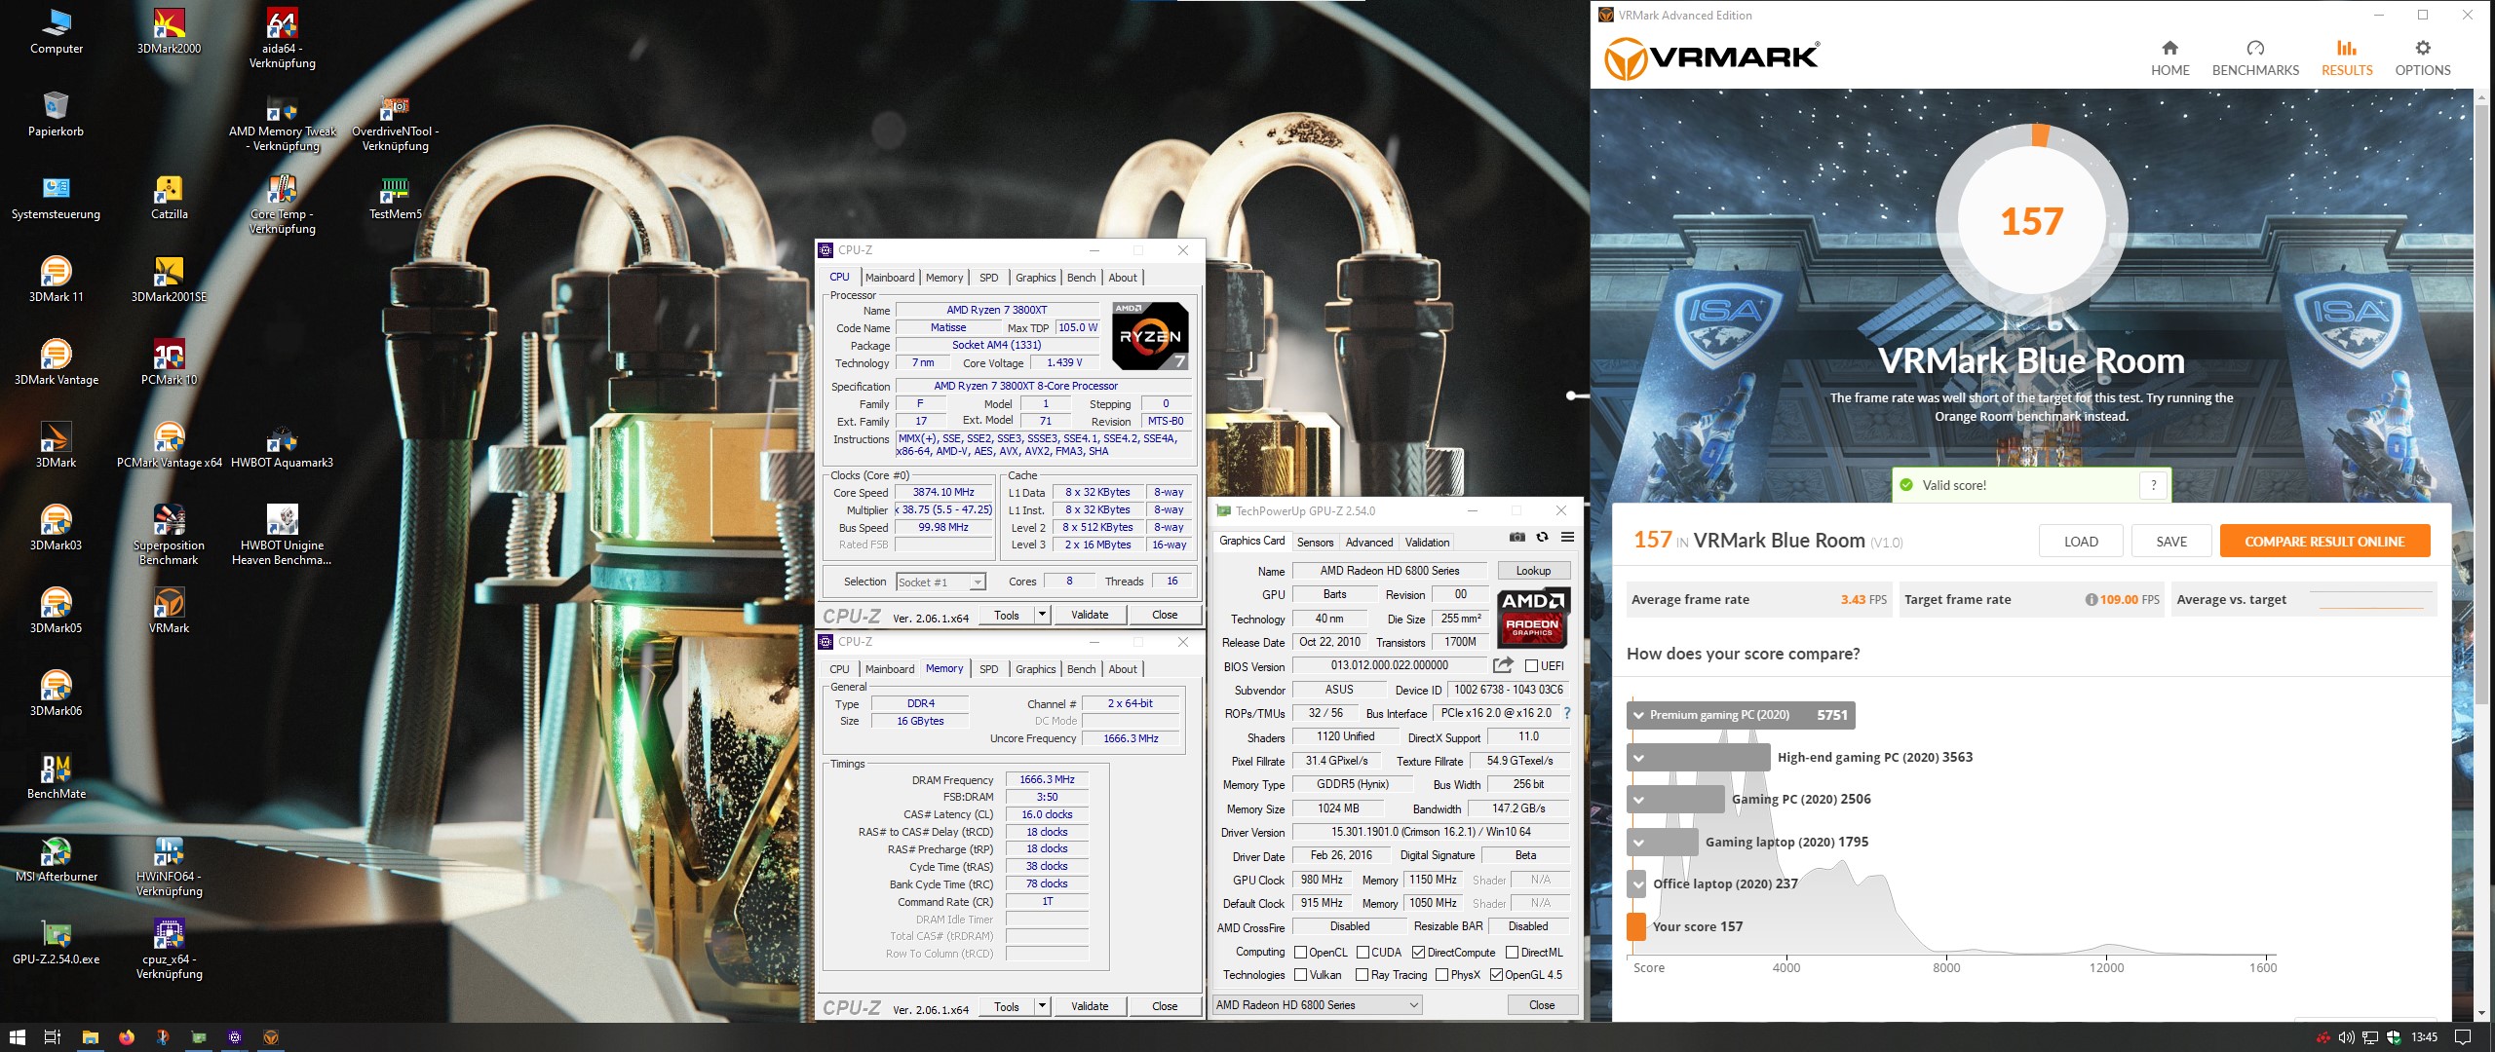Launch Catzilla from desktop

point(169,197)
